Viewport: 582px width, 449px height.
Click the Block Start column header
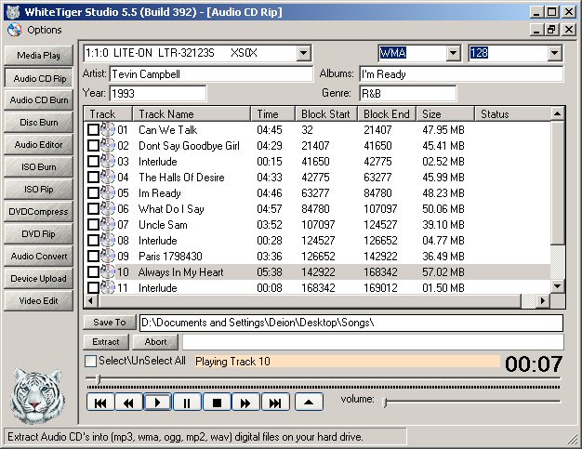(326, 114)
